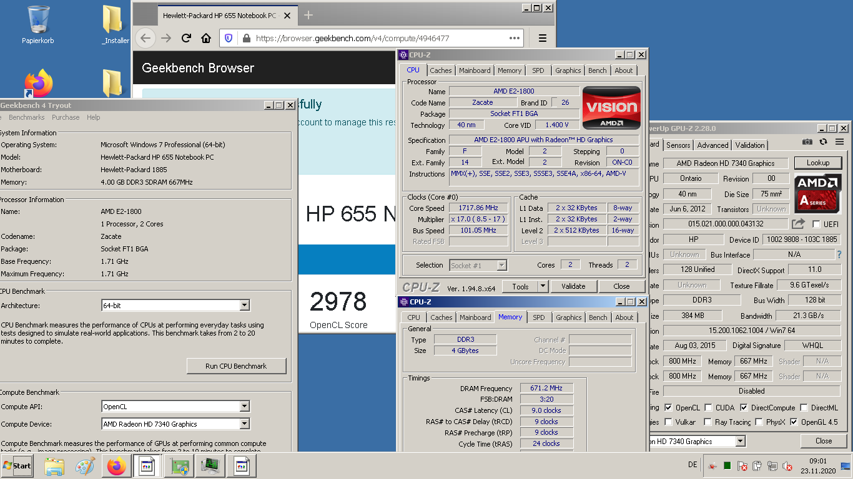Open a new Firefox tab
Screen dimensions: 853x479
click(308, 15)
